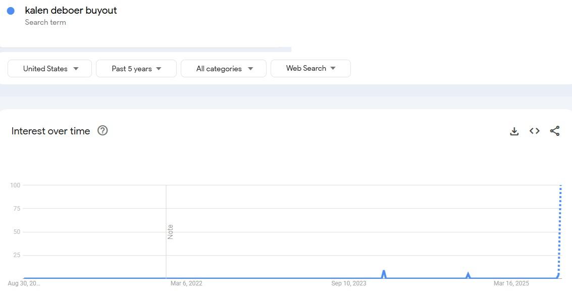Image resolution: width=572 pixels, height=292 pixels.
Task: Click the truncated Aug 30 axis label
Action: 24,283
